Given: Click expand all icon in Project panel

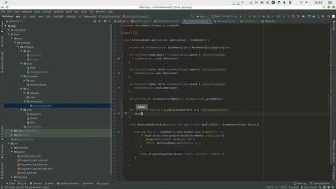Looking at the screenshot, I should (99, 21).
